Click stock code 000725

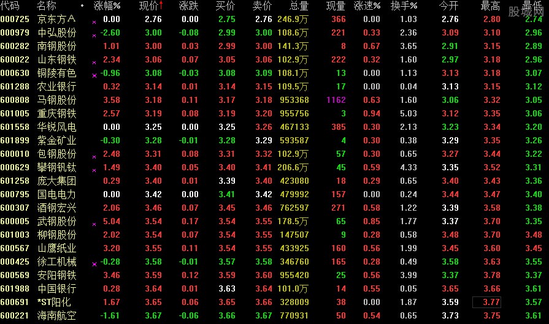(x=15, y=19)
